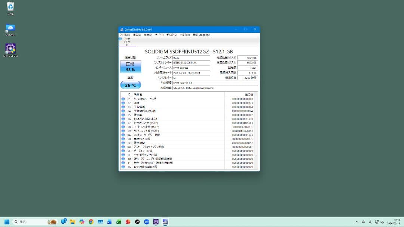Click the status orb for attribute 02
404x227 pixels.
pyautogui.click(x=123, y=103)
